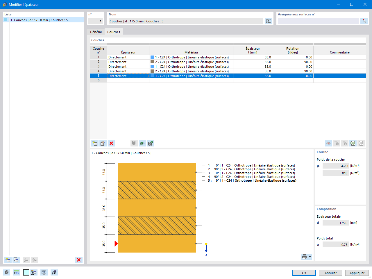This screenshot has width=372, height=279.
Task: Click the printer icon below the layer diagram
Action: (x=304, y=257)
